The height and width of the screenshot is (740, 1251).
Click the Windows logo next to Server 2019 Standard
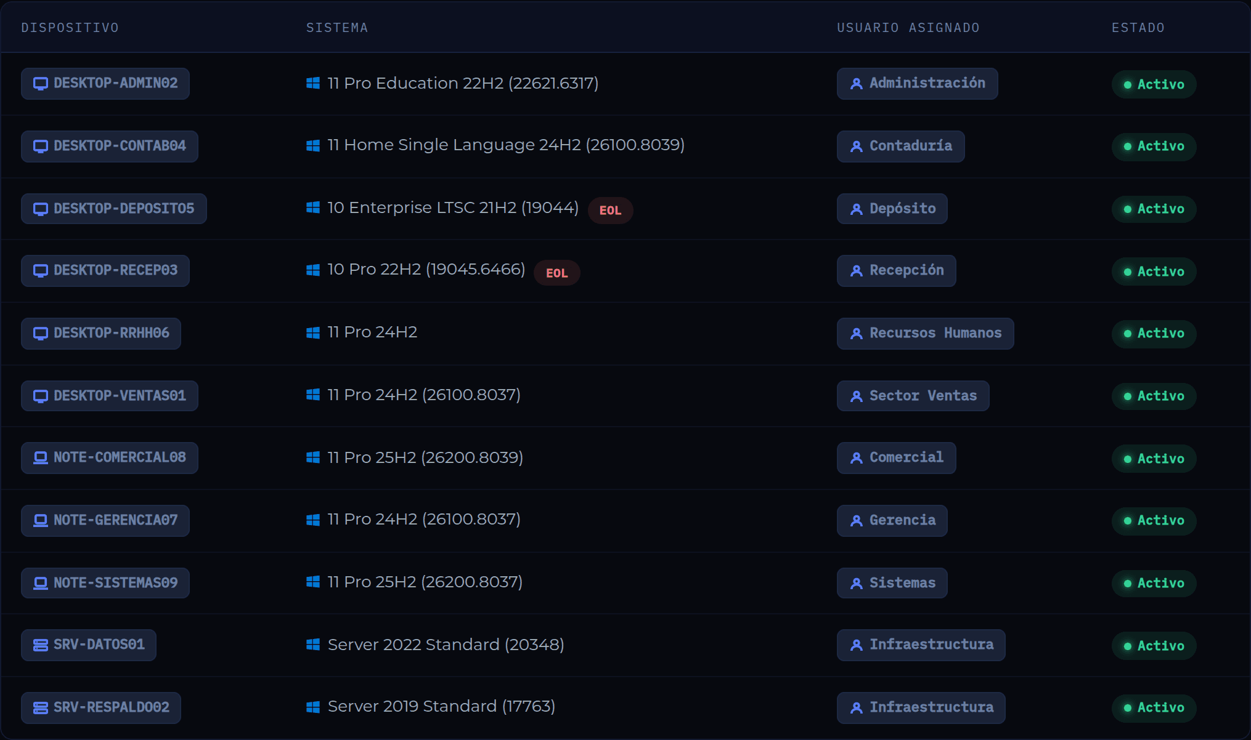313,707
